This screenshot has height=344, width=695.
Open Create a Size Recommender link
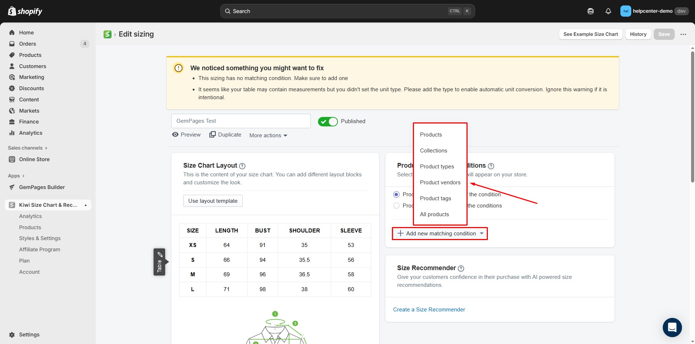click(x=429, y=310)
